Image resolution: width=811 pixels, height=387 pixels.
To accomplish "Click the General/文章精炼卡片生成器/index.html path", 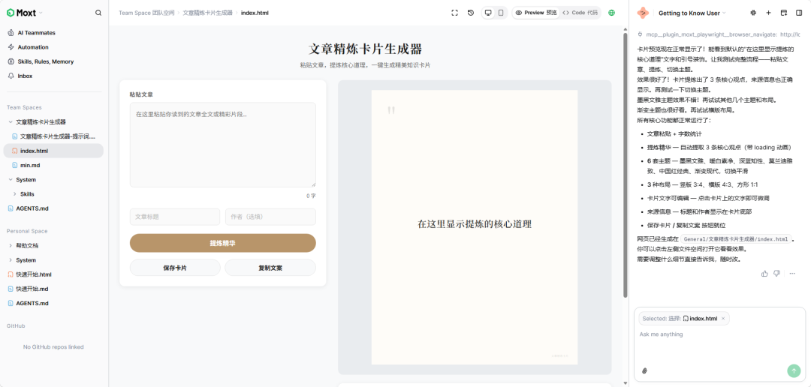I will pos(735,239).
